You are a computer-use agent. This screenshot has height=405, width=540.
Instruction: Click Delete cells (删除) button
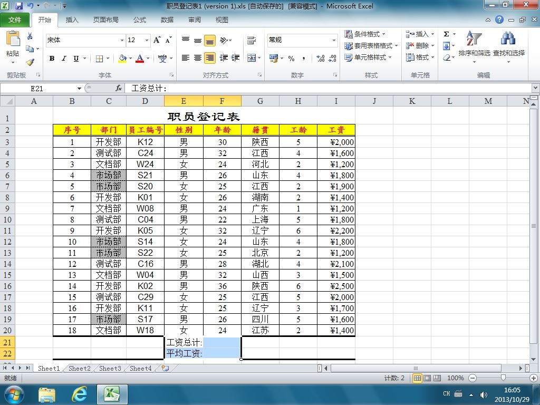coord(419,45)
